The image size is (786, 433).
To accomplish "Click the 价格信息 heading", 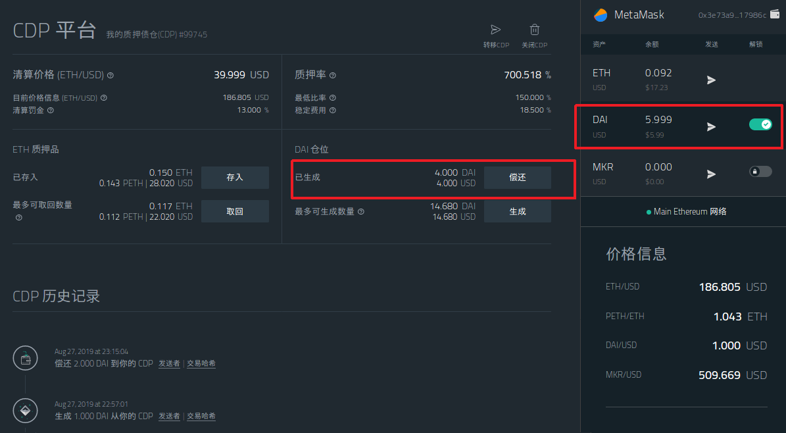I will point(636,254).
